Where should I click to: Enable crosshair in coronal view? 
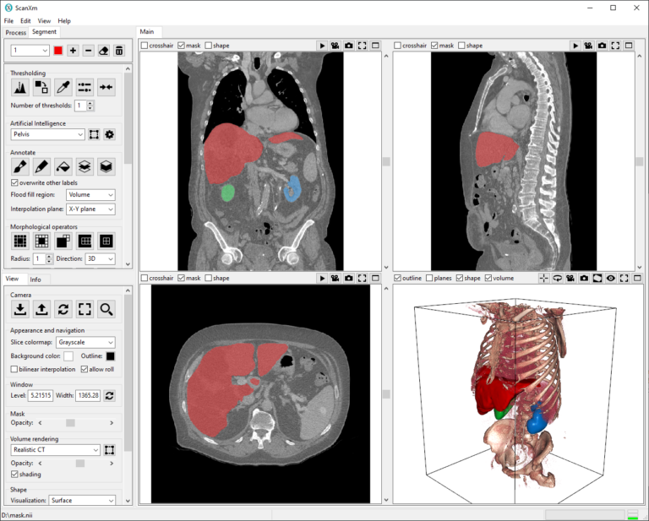pyautogui.click(x=157, y=46)
